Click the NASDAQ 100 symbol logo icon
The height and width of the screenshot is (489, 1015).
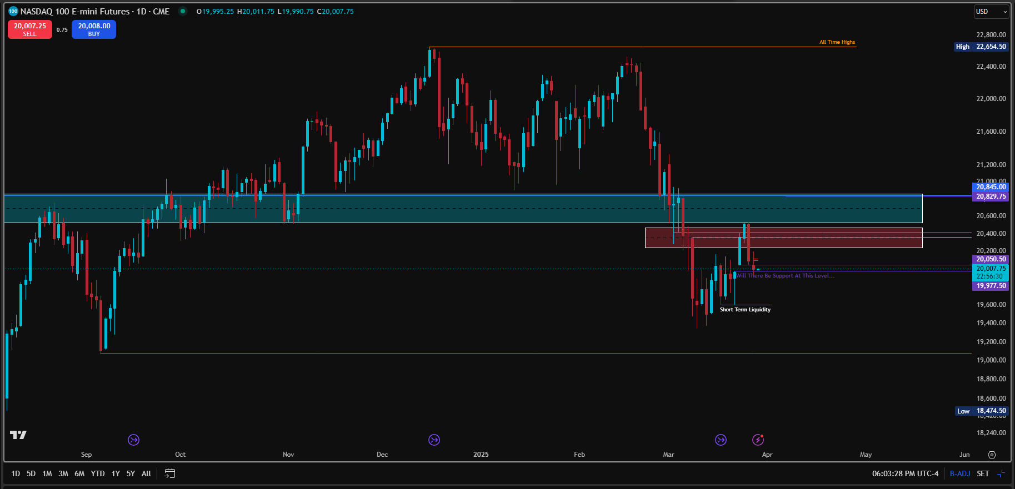13,11
